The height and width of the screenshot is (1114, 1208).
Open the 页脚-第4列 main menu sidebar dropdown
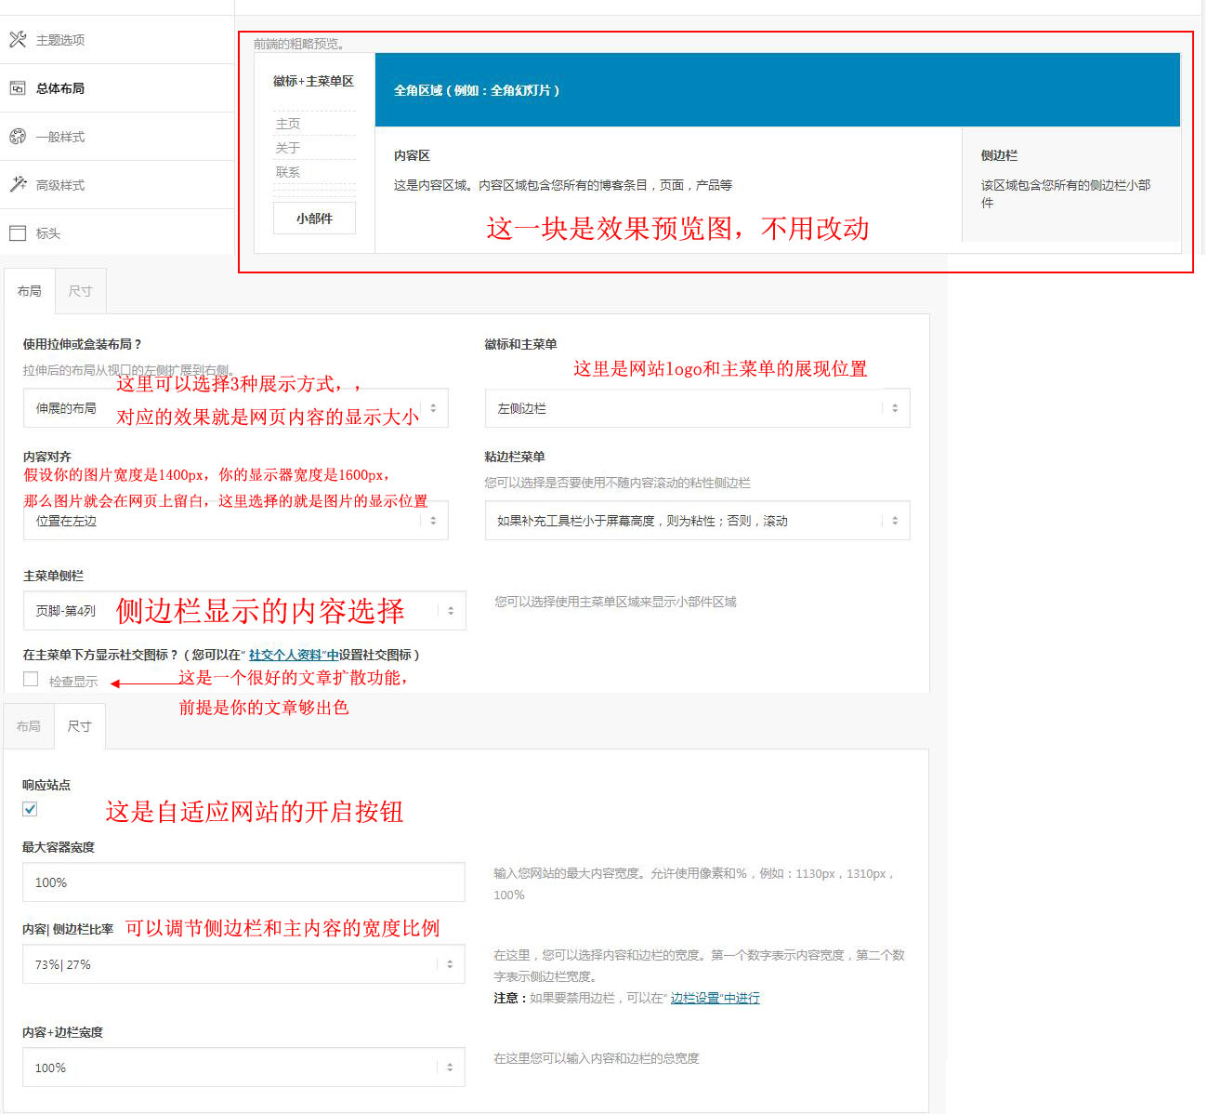[x=244, y=611]
